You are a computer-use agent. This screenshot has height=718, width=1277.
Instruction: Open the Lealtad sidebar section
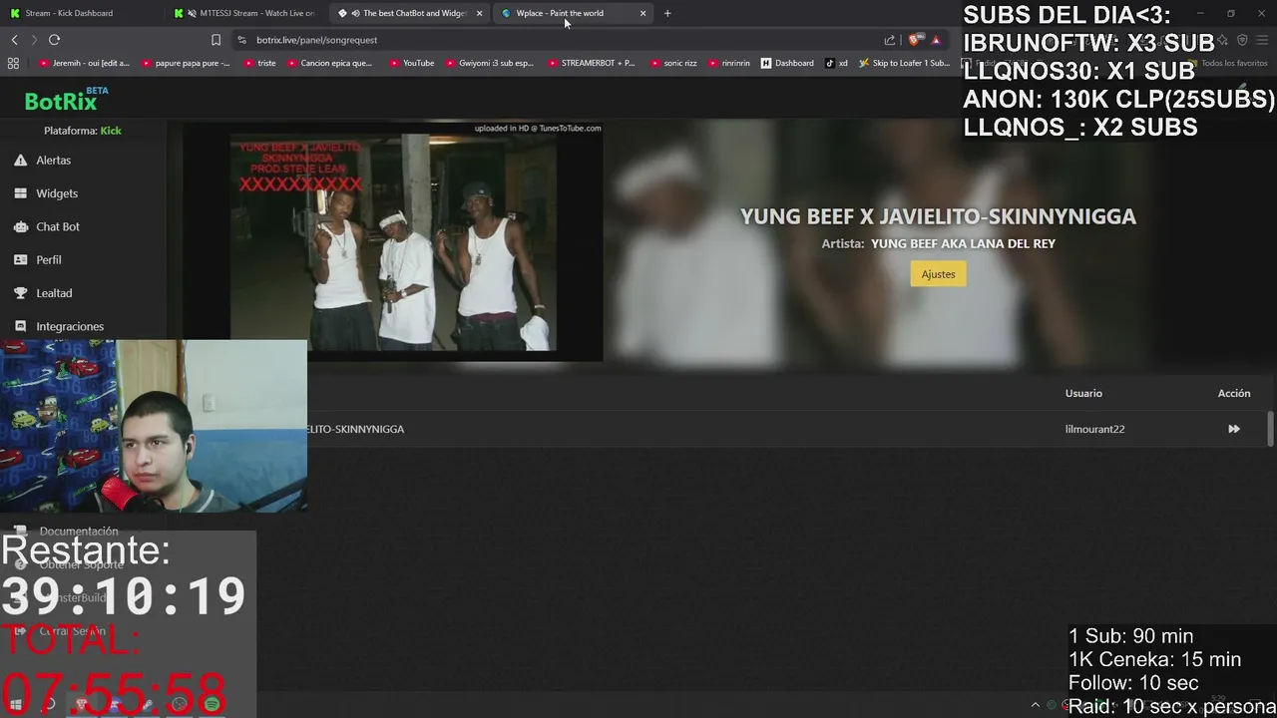click(x=54, y=293)
